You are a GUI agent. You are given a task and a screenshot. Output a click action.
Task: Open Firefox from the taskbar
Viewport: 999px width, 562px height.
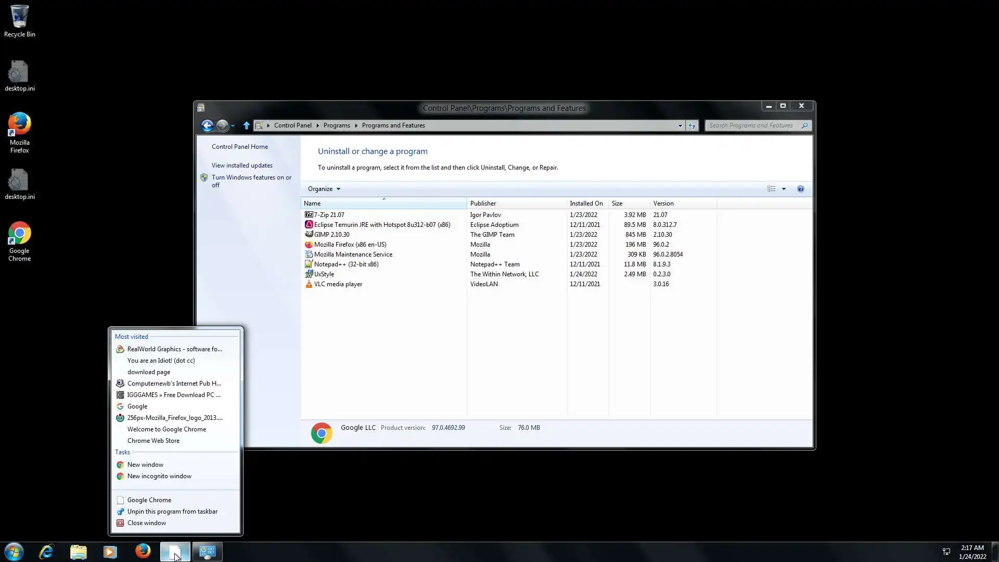tap(143, 551)
